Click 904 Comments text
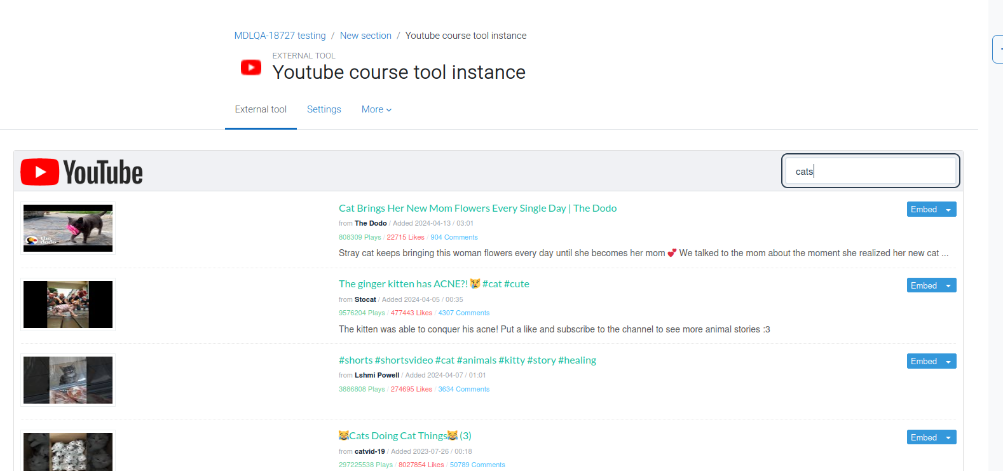1003x471 pixels. pyautogui.click(x=454, y=238)
